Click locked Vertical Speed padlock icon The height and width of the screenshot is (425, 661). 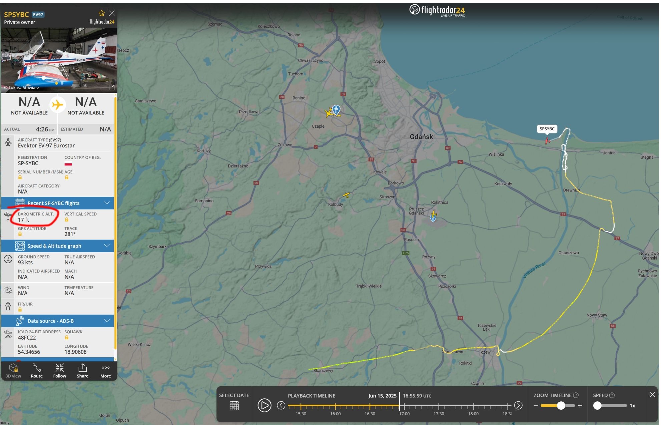[x=67, y=220]
